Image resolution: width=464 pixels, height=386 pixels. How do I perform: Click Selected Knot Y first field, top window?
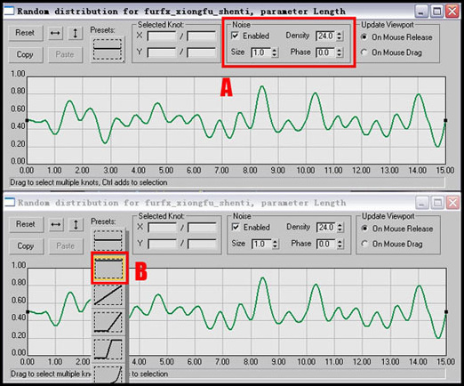(x=162, y=52)
